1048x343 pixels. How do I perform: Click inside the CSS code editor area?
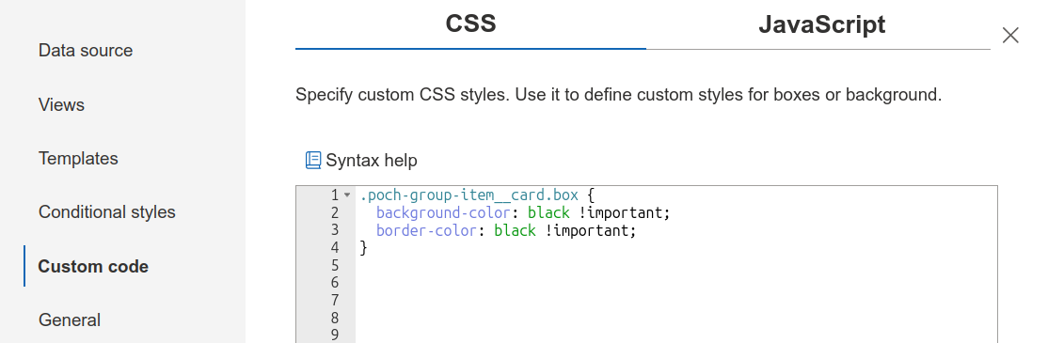(x=675, y=264)
